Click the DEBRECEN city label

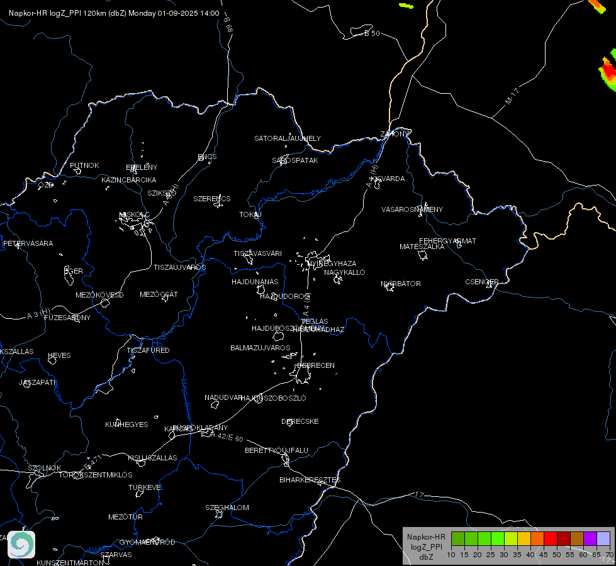coord(316,365)
